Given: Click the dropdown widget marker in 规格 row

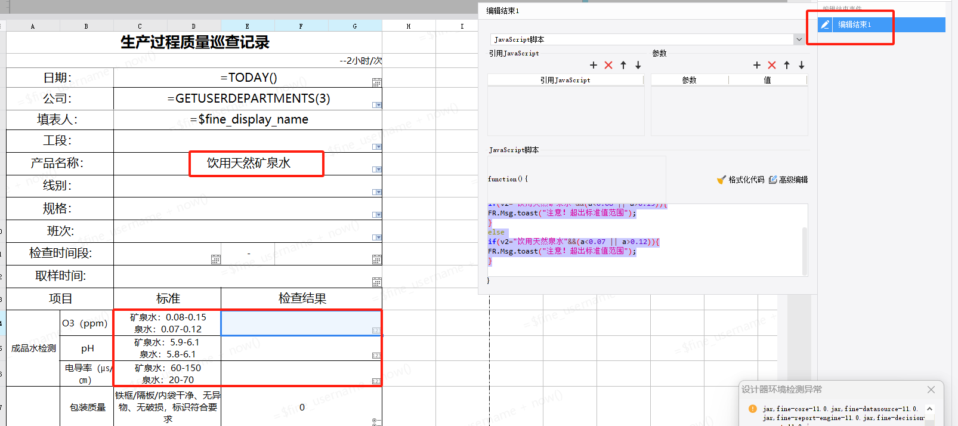Looking at the screenshot, I should coord(376,215).
